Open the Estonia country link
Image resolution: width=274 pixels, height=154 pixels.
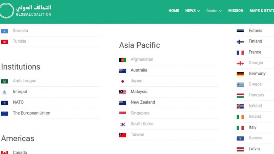pos(255,31)
